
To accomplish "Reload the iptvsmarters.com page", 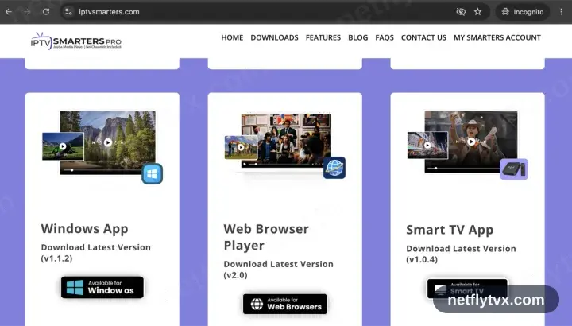I will [x=46, y=12].
